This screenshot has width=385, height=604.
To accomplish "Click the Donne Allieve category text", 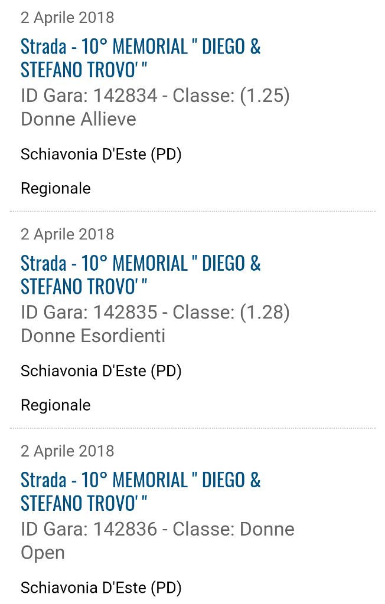I will click(x=79, y=119).
